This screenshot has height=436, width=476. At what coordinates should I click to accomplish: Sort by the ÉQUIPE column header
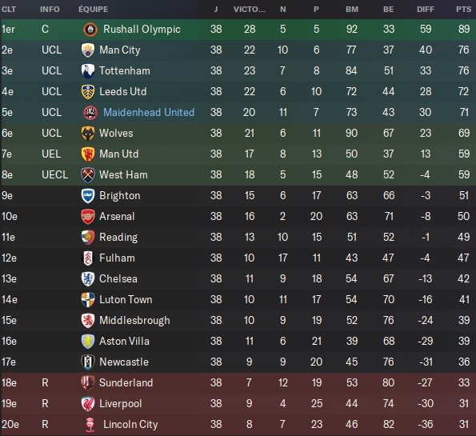coord(93,10)
